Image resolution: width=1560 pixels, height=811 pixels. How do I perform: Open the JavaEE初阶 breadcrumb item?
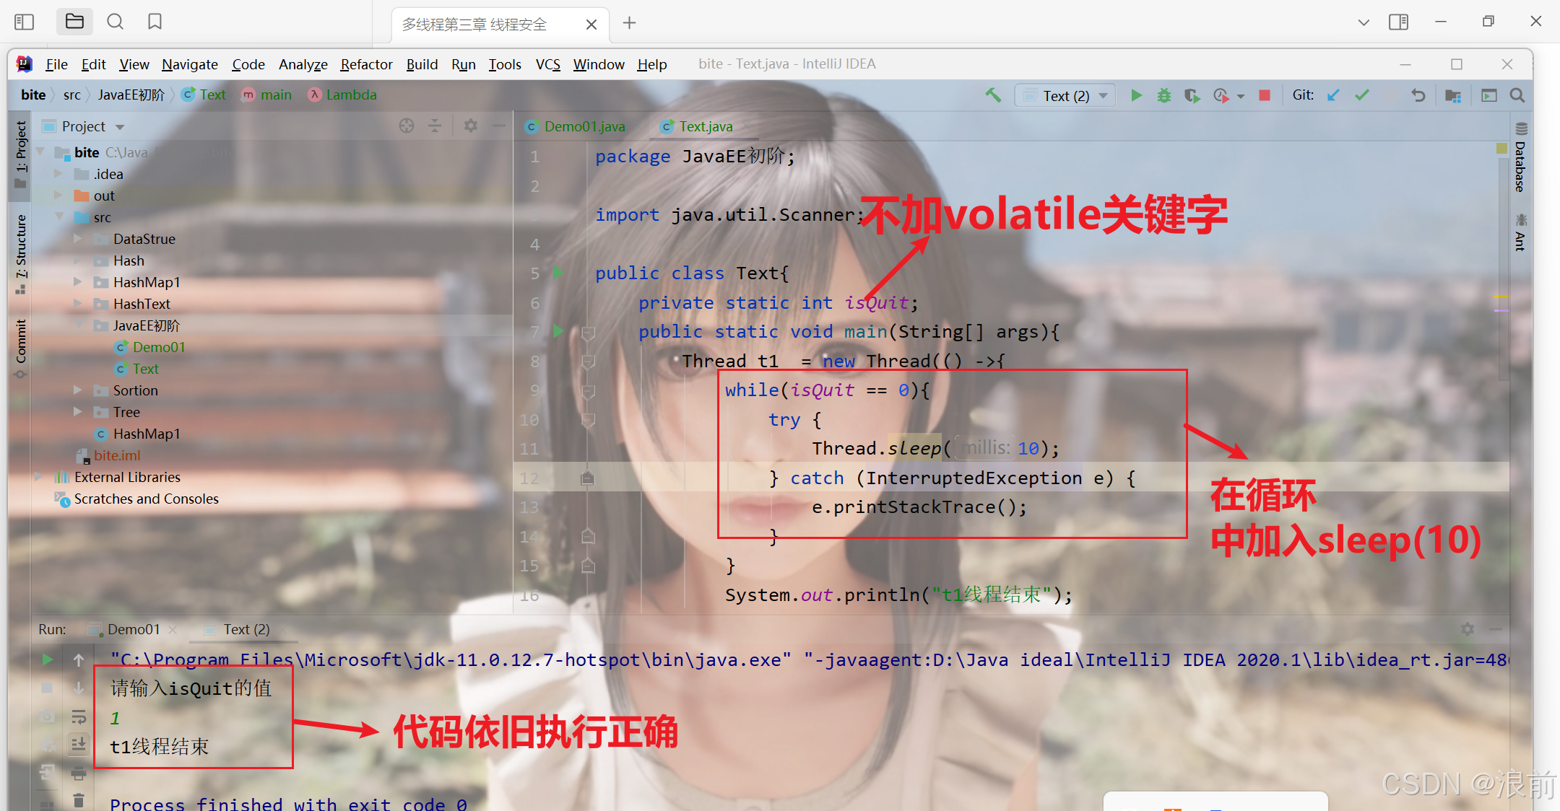click(132, 95)
